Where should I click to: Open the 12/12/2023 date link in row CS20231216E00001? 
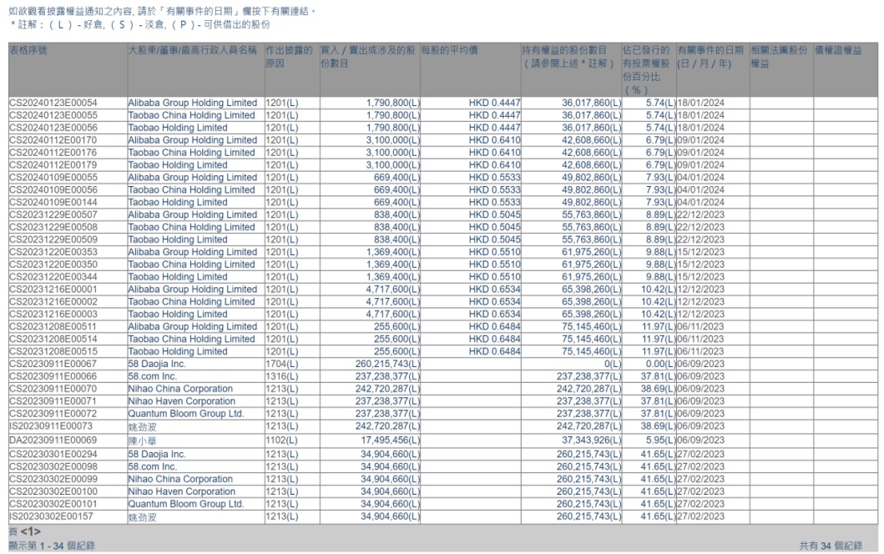tap(701, 290)
